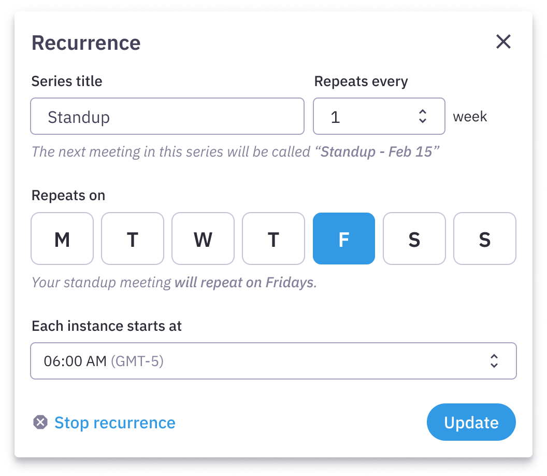Enable Sunday as a repeat day
The width and height of the screenshot is (547, 476).
pyautogui.click(x=485, y=239)
